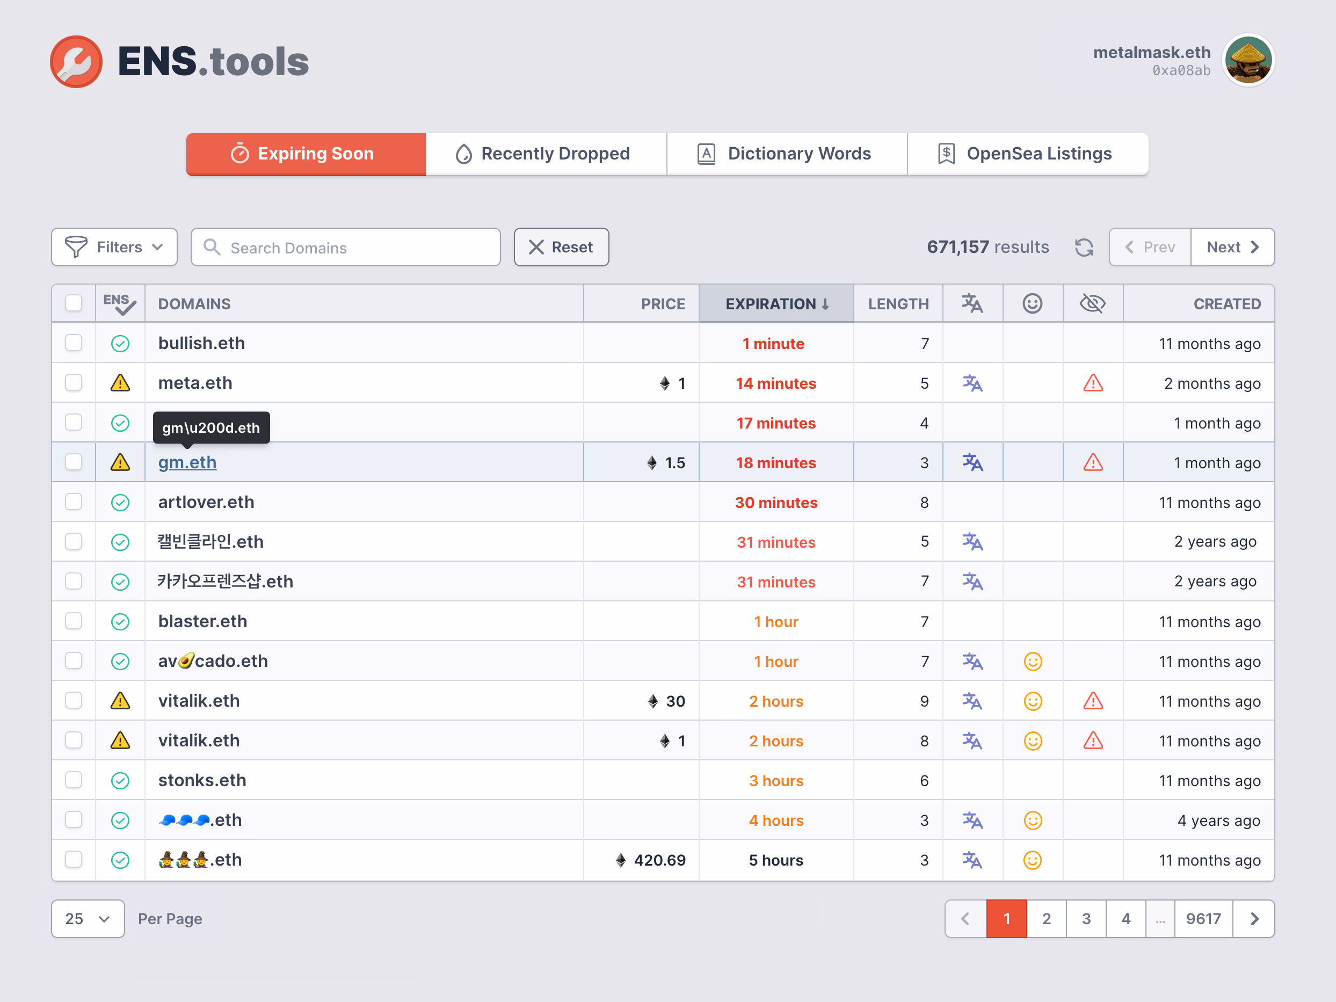Open the OpenSea Listings tab

pos(1027,154)
